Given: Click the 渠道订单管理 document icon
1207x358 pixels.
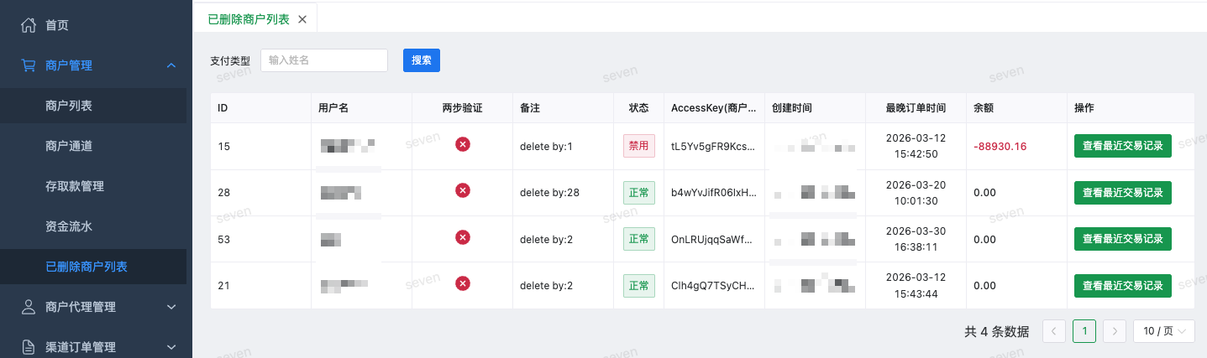Looking at the screenshot, I should [29, 347].
